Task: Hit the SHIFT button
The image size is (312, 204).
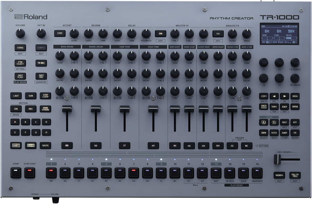Action: point(16,145)
